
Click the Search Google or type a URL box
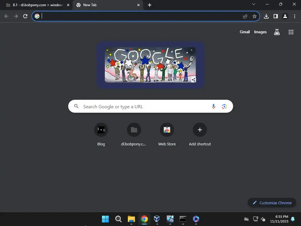pyautogui.click(x=150, y=106)
